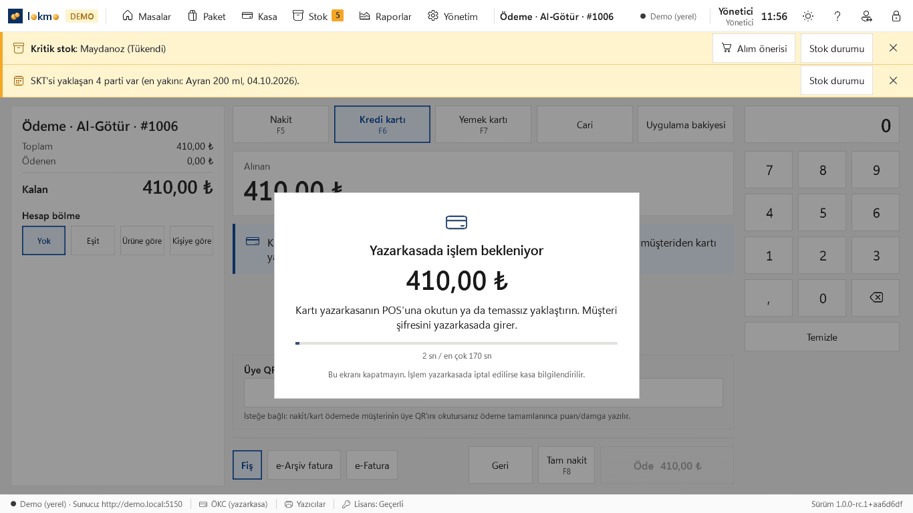Click the Geri button
913x513 pixels.
(501, 465)
